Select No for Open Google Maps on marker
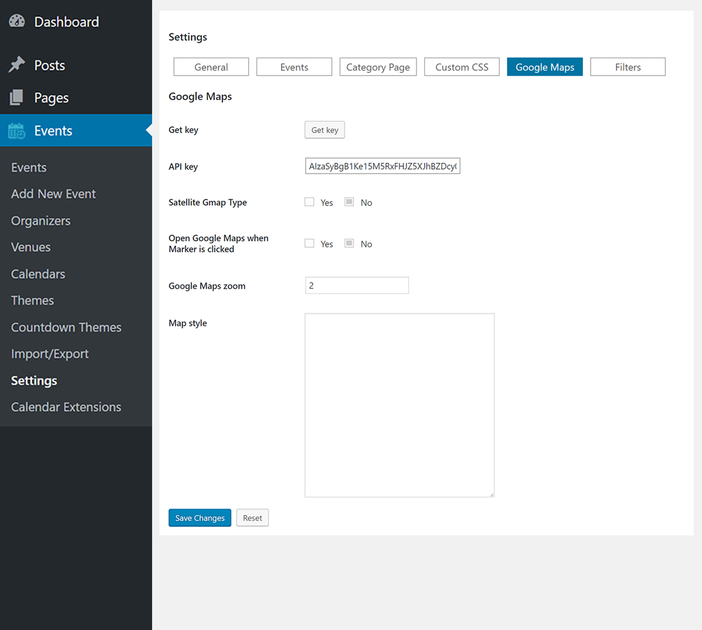 click(x=349, y=244)
